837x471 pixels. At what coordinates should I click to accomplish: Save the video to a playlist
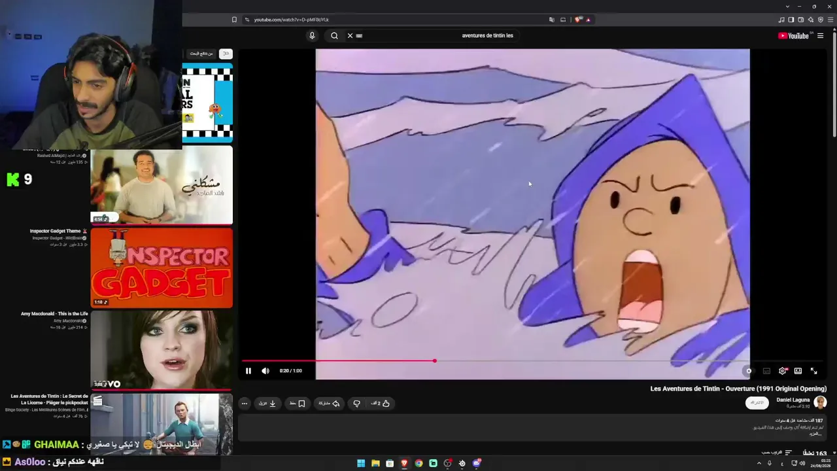pos(298,404)
